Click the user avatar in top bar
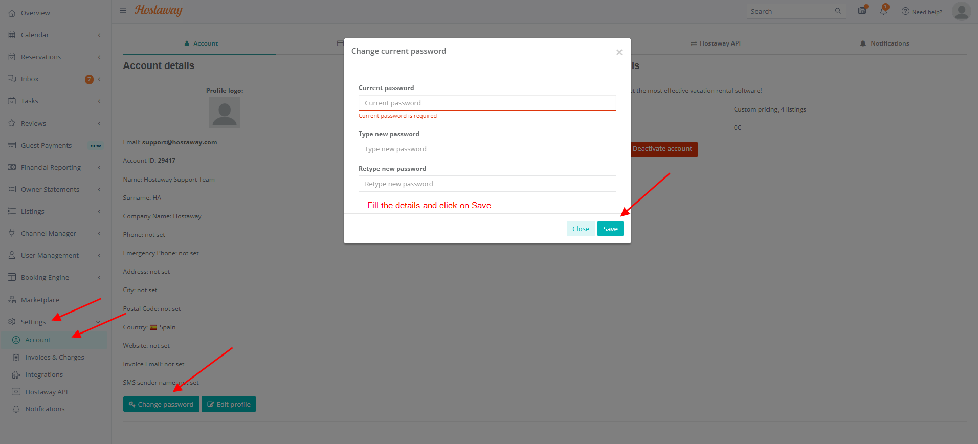The width and height of the screenshot is (978, 444). point(962,11)
